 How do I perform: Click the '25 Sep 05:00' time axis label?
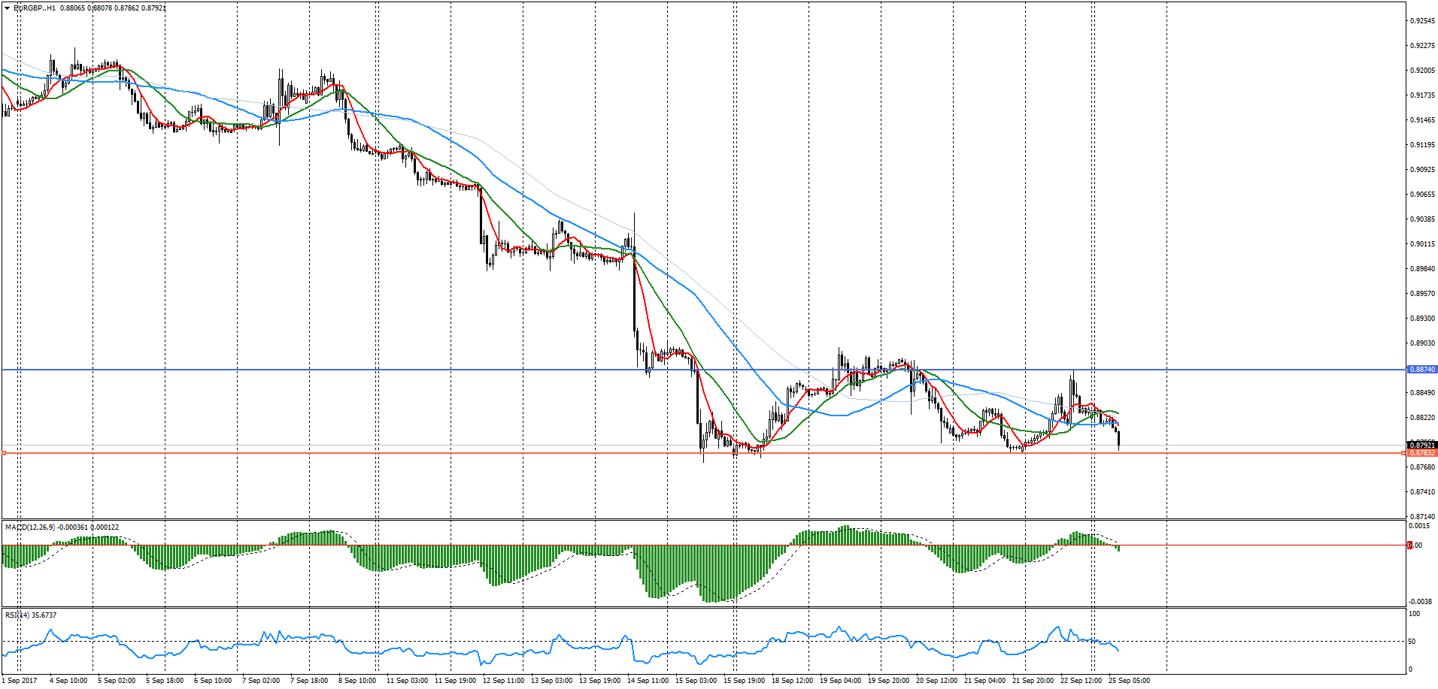coord(1129,681)
